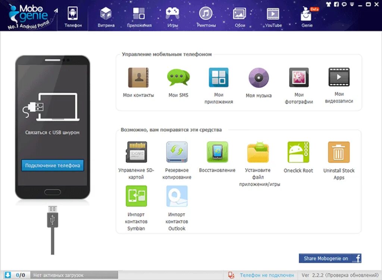Start Импорт контактов Symbian
382x280 pixels.
136,196
